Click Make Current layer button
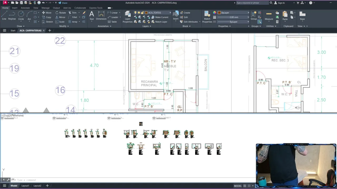 point(160,17)
